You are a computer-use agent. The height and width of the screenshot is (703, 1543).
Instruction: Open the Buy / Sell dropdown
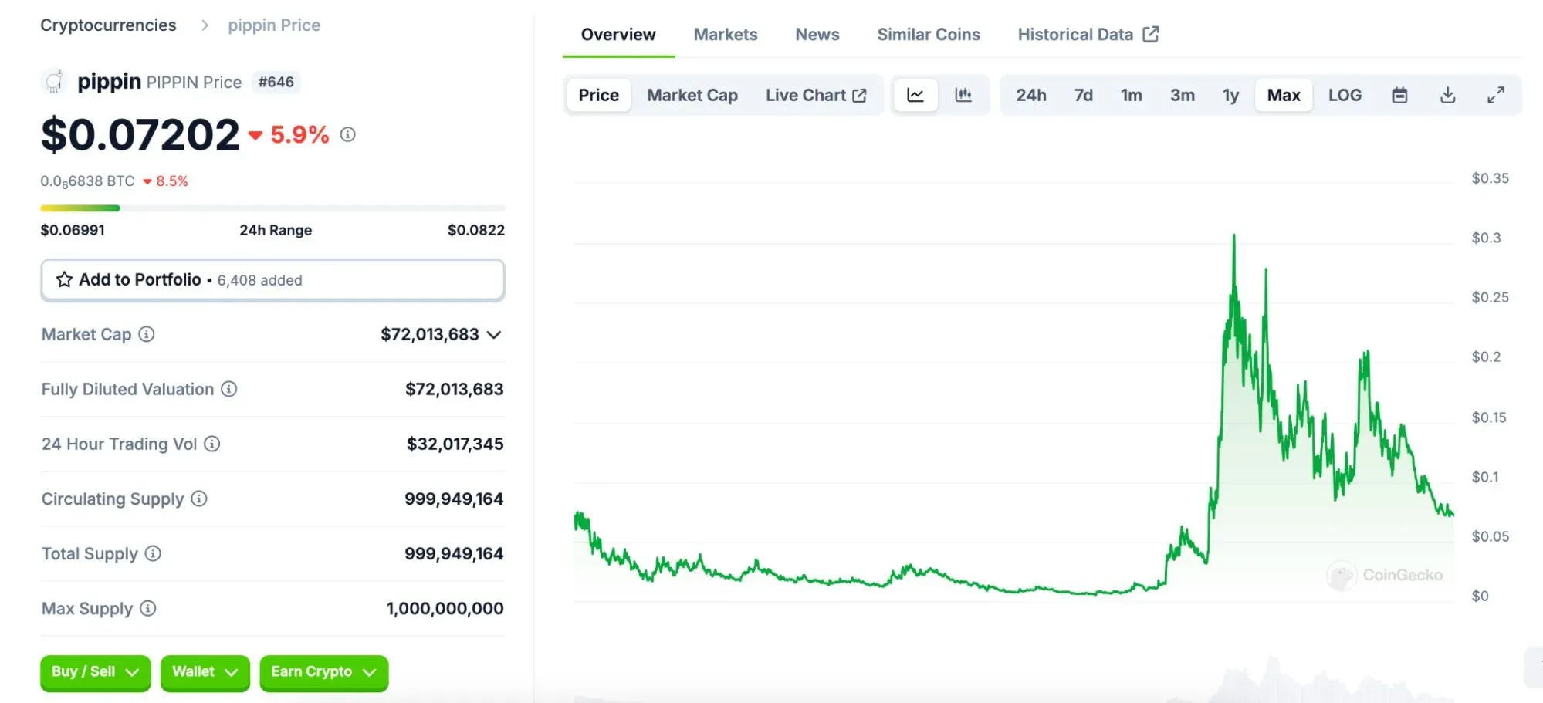[94, 672]
